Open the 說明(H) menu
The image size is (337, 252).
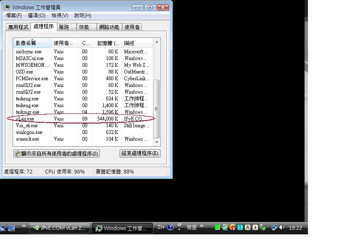[x=83, y=16]
